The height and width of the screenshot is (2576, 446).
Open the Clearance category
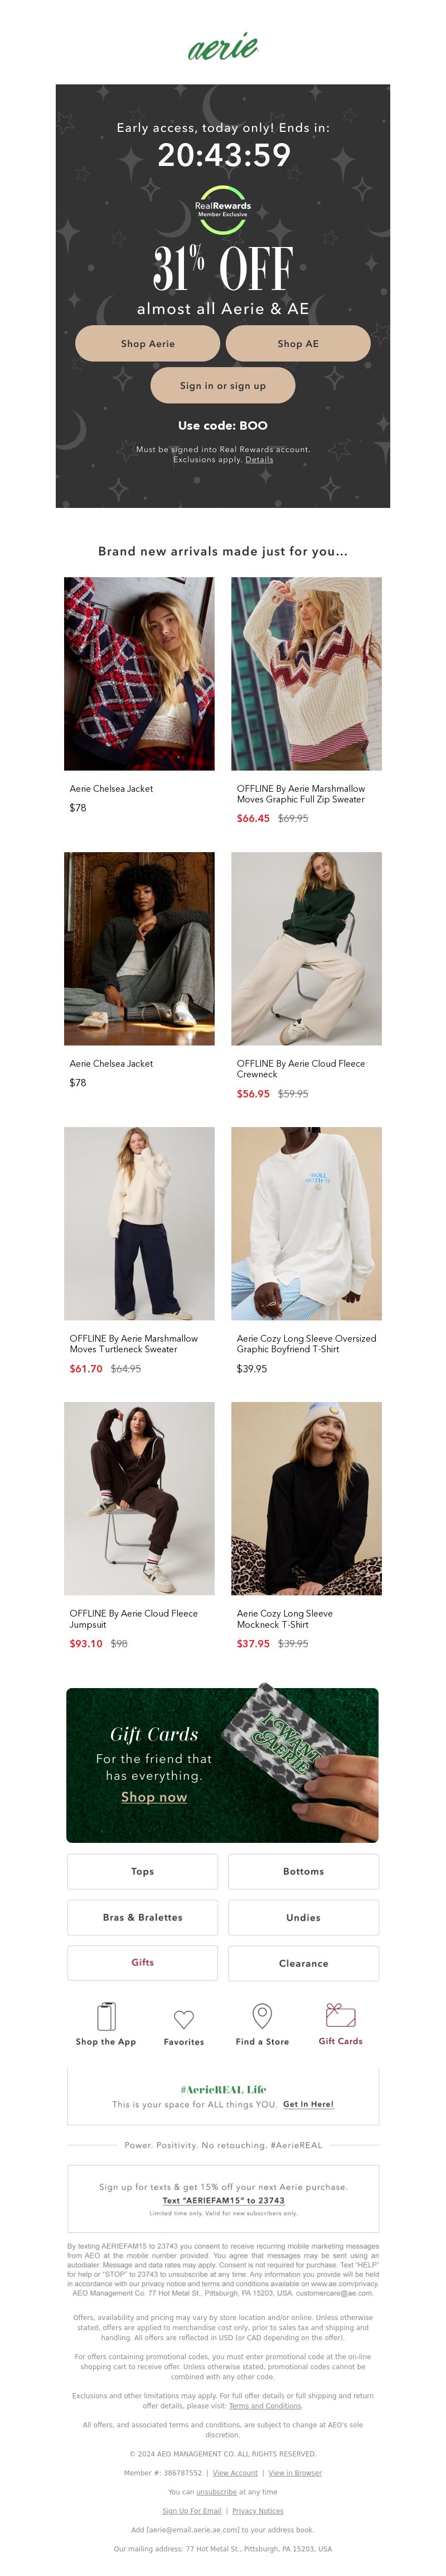coord(303,1963)
